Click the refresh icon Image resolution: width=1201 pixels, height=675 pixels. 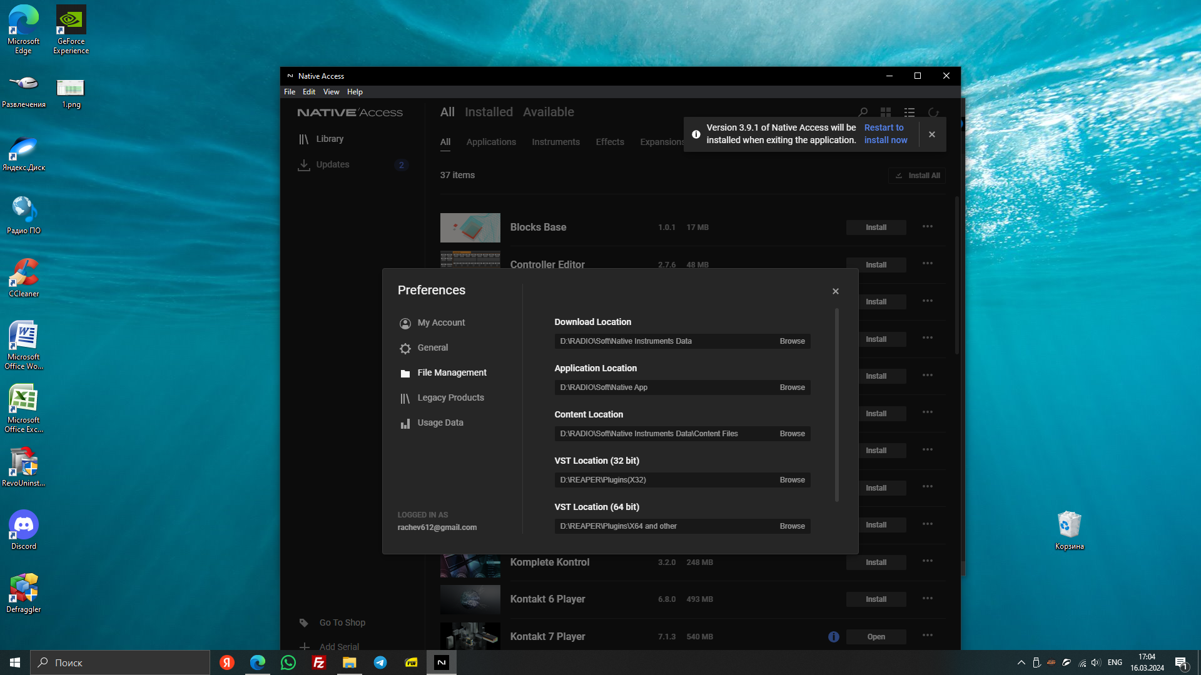(933, 112)
